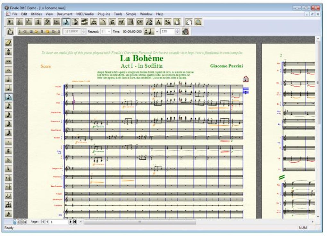The height and width of the screenshot is (236, 327).
Task: Select the Zoom magnifier tool
Action: pos(198,22)
